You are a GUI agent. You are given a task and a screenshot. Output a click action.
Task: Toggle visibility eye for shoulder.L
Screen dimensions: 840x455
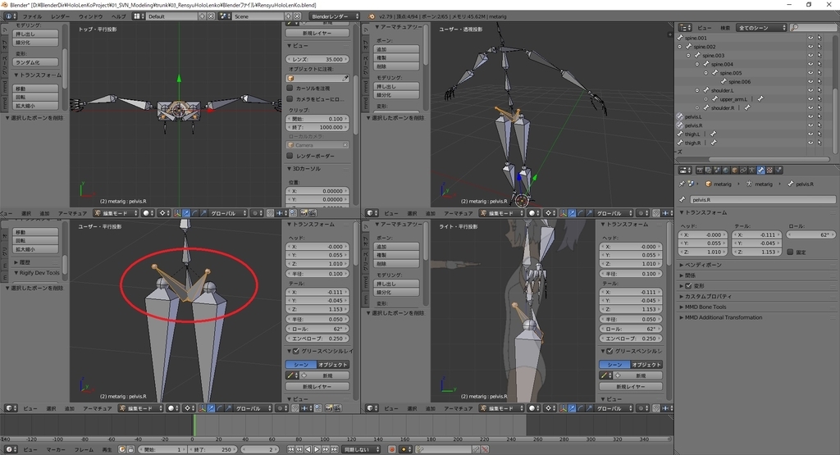click(x=810, y=90)
